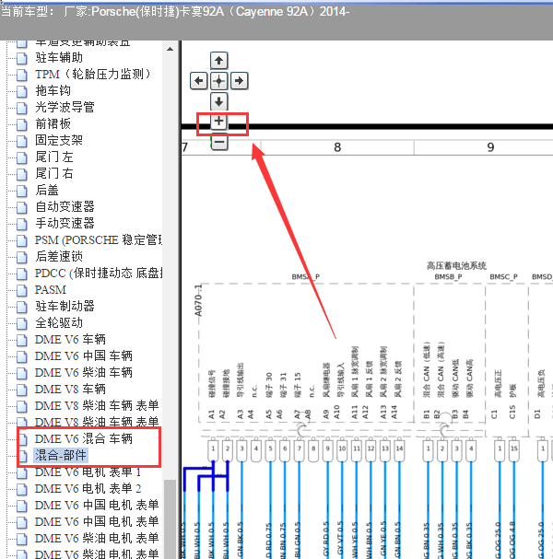Zoom in with the plus button

point(218,122)
